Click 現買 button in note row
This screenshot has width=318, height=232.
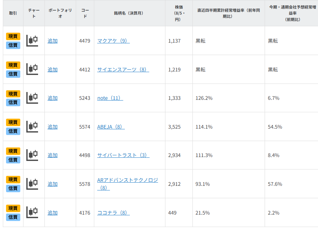click(x=13, y=94)
